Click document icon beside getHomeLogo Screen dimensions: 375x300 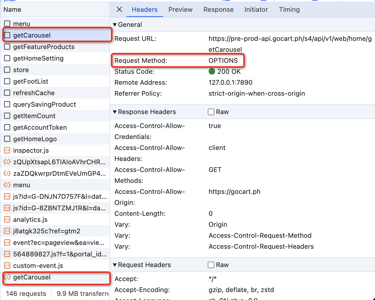[x=7, y=139]
